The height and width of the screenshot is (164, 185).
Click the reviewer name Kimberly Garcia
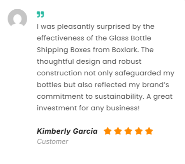[x=67, y=131]
